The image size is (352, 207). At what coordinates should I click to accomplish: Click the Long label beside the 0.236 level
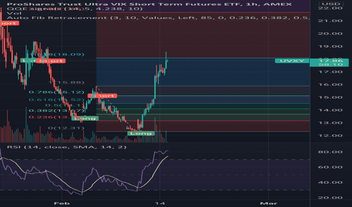(85, 119)
